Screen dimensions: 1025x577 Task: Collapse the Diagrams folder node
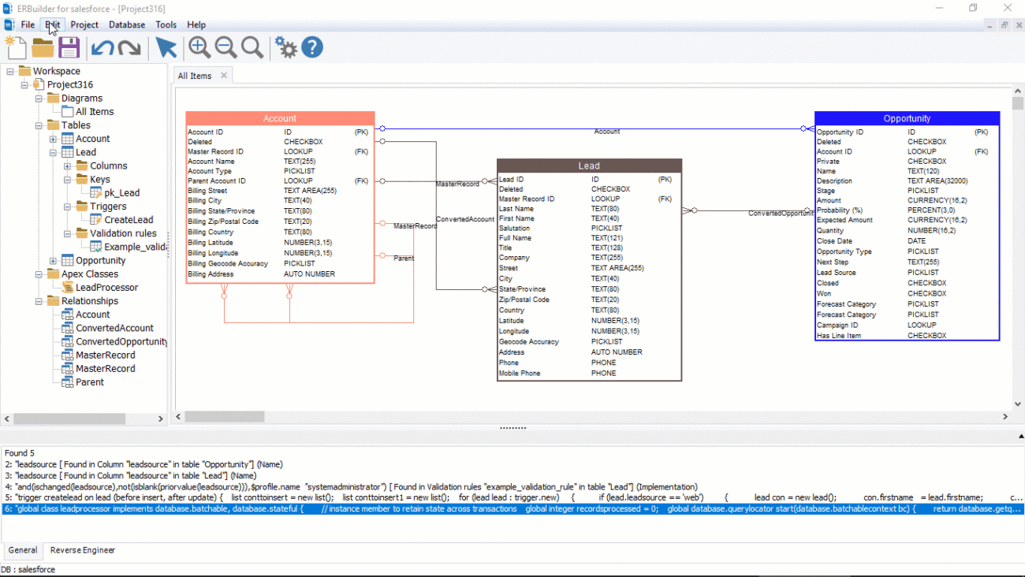[x=39, y=98]
